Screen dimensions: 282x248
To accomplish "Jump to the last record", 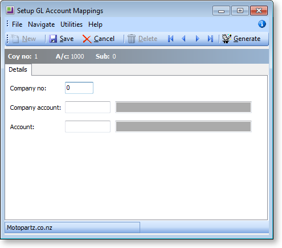I will pos(210,39).
